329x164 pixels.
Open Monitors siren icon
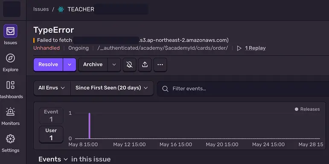tap(10, 112)
